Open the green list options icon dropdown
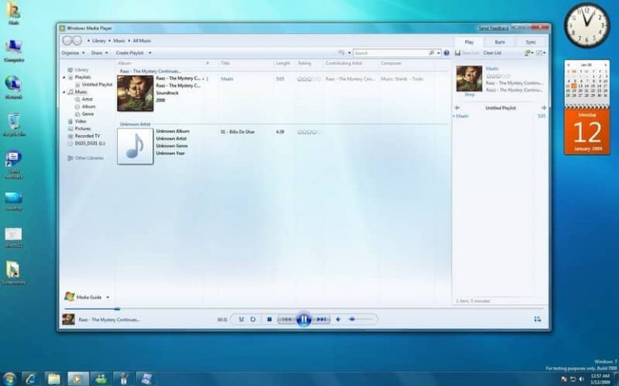Image resolution: width=619 pixels, height=386 pixels. click(x=529, y=53)
